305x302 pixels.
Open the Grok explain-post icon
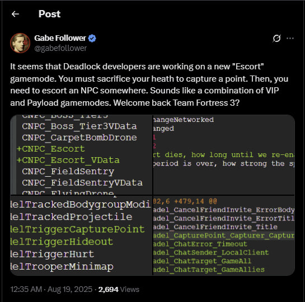coord(276,38)
